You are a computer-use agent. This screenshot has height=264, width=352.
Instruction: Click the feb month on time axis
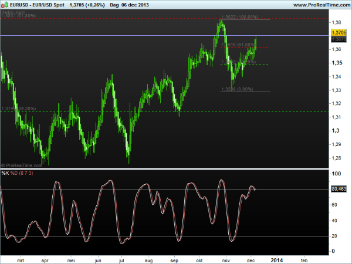(x=304, y=260)
